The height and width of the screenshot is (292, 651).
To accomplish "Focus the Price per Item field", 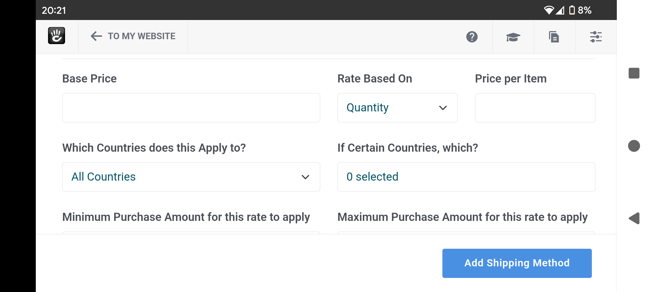I will coord(535,108).
